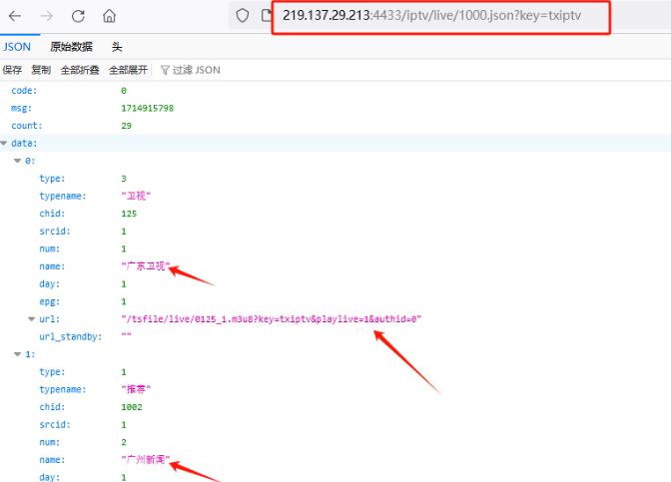
Task: Open the 头 headers tab
Action: pos(117,47)
